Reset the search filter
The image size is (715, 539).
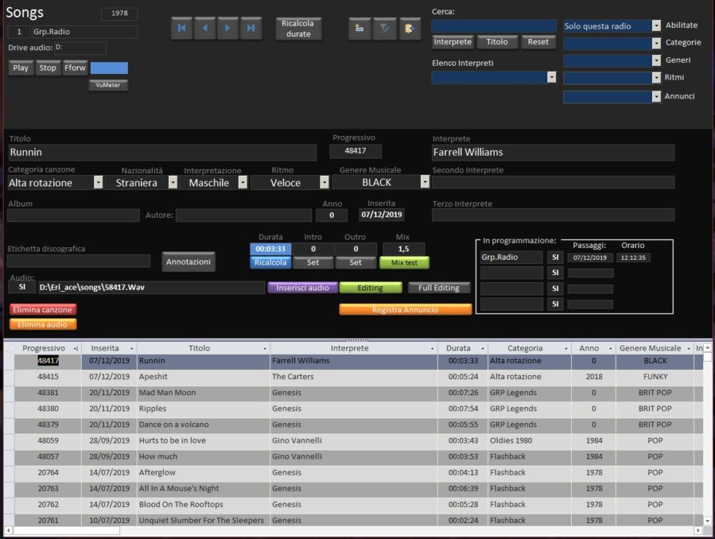click(538, 42)
